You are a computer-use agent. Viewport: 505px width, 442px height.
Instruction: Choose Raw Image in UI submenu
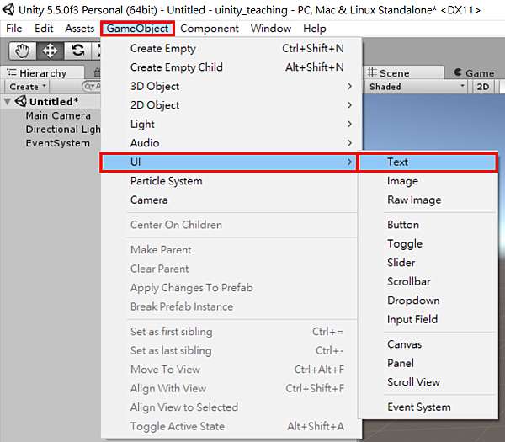tap(428, 200)
